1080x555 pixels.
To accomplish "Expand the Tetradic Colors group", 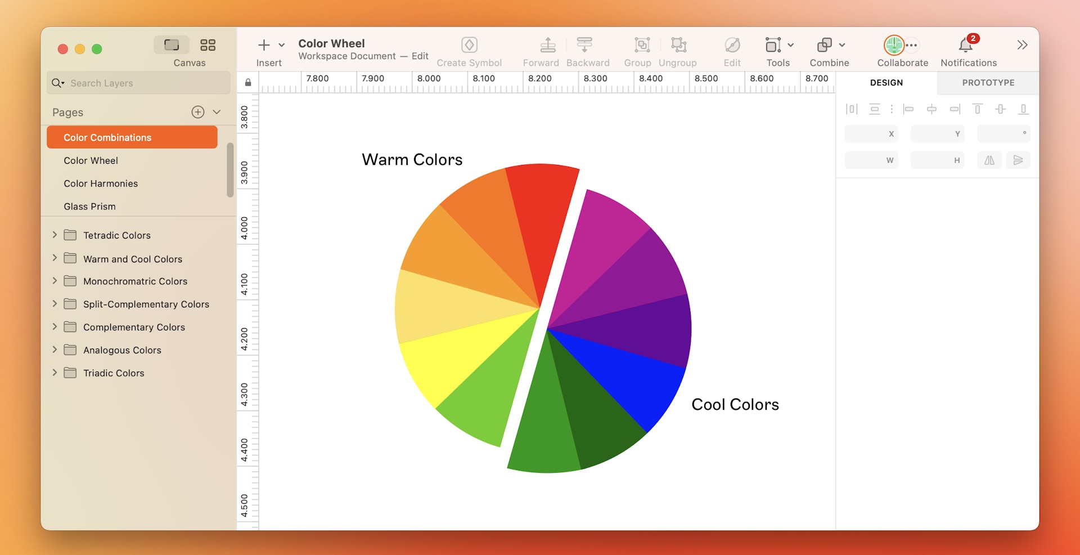I will 54,235.
